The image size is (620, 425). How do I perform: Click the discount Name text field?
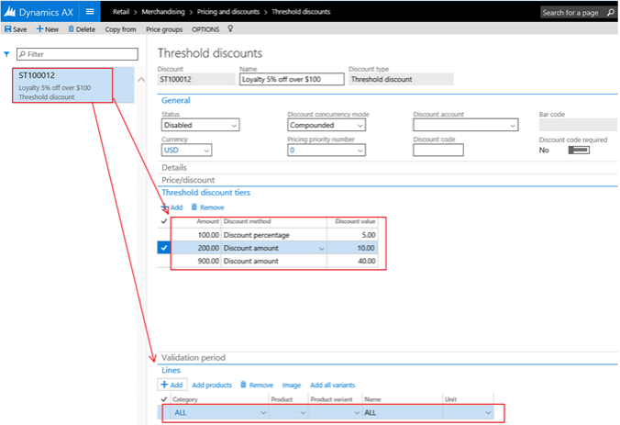point(291,79)
